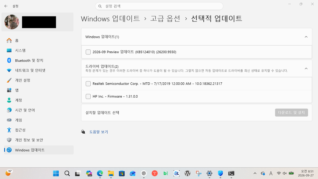318x179 pixels.
Task: Click the 설치할 업데이트 선택 label
Action: pos(102,112)
